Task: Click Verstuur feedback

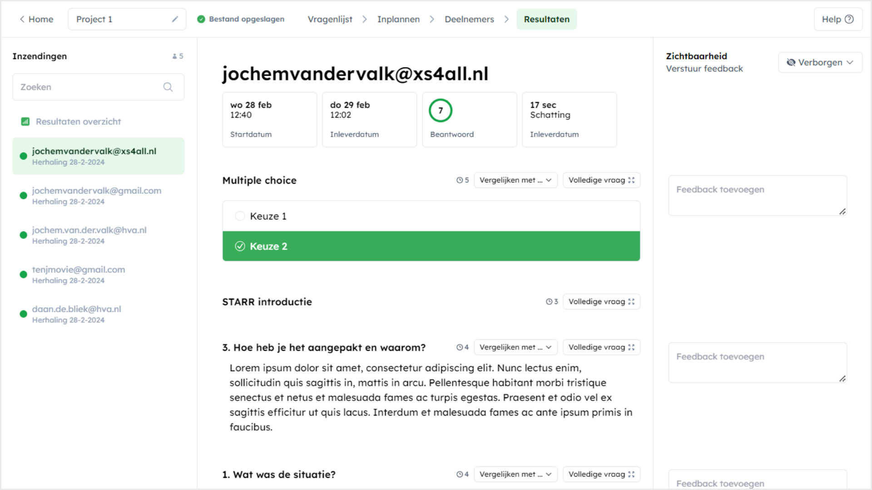Action: [x=704, y=69]
